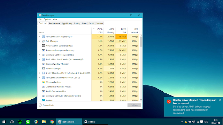Image resolution: width=223 pixels, height=125 pixels.
Task: Open the Settings taskbar button
Action: [x=95, y=122]
